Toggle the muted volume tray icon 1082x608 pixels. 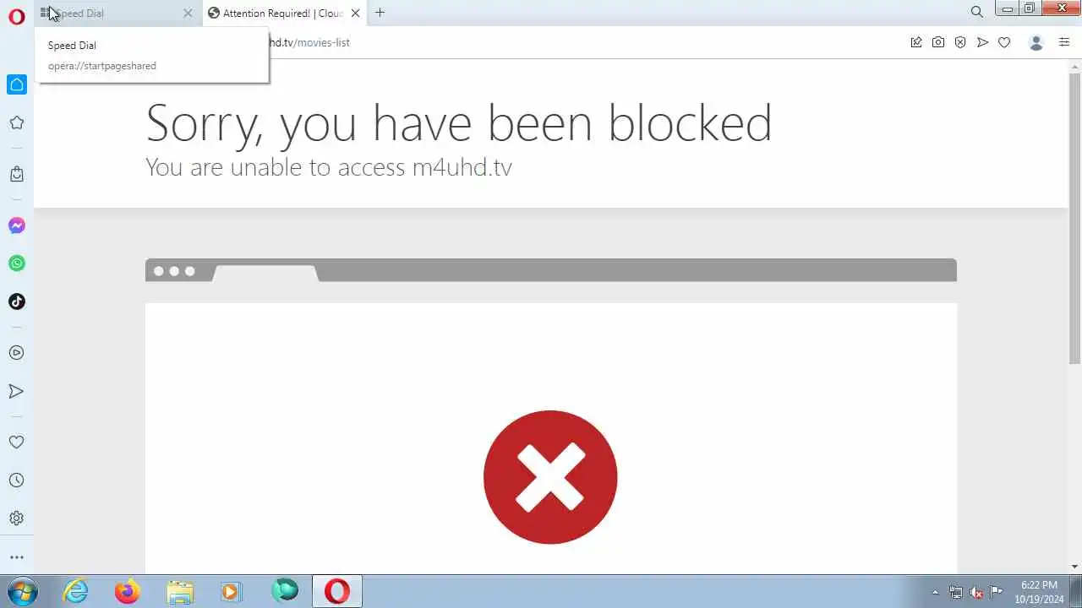point(976,592)
